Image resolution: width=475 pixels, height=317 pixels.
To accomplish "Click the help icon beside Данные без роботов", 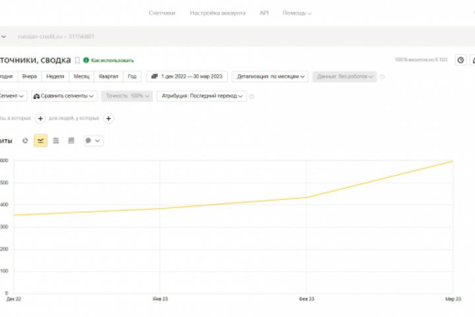I will click(x=383, y=77).
